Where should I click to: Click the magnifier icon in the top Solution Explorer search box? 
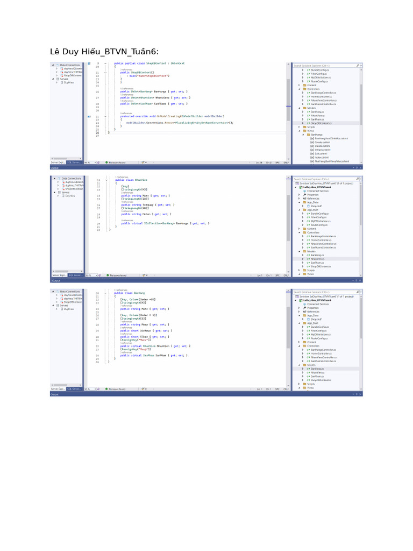tap(358, 66)
